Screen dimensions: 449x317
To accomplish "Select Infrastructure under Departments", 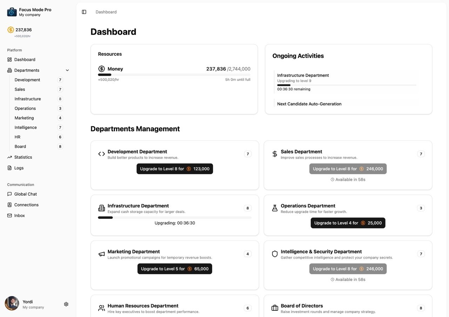I will coord(28,99).
